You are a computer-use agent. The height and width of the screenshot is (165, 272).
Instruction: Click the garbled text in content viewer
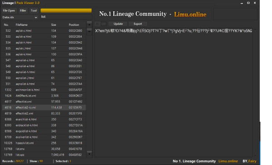(x=174, y=31)
